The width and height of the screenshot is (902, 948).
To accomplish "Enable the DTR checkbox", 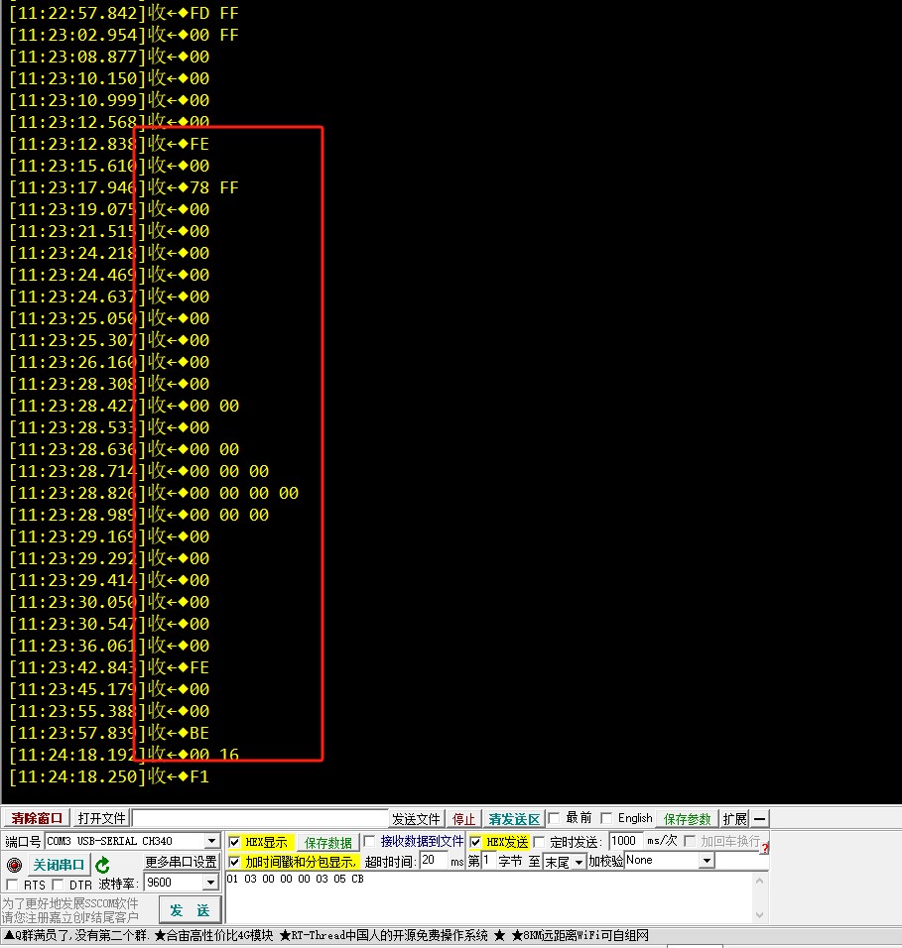I will click(x=58, y=885).
